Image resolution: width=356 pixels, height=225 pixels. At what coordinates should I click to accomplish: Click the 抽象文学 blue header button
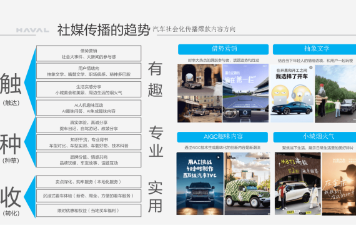(314, 49)
